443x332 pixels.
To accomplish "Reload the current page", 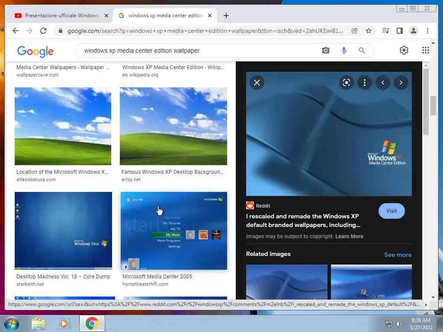I will [43, 31].
